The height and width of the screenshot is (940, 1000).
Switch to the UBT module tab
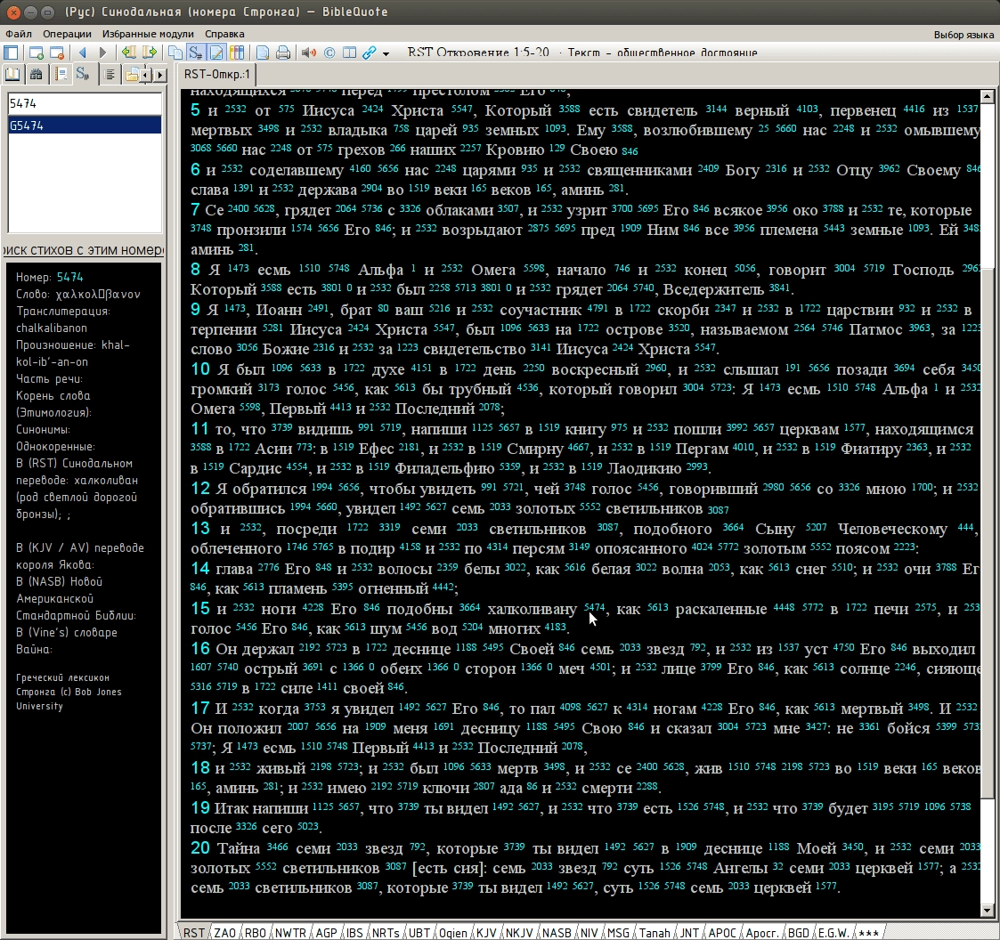[x=419, y=932]
